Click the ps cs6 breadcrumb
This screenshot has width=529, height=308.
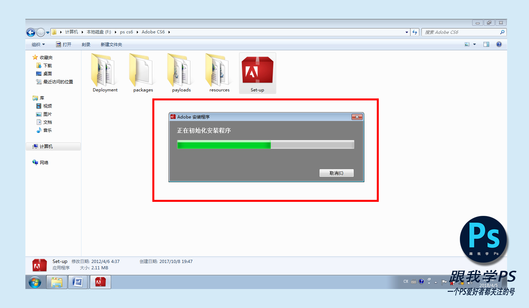click(x=126, y=32)
